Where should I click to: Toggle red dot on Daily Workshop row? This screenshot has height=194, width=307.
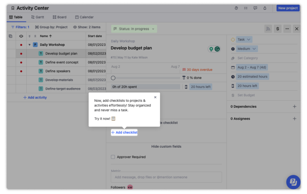(x=21, y=45)
